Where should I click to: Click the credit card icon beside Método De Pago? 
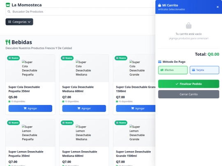(160, 61)
